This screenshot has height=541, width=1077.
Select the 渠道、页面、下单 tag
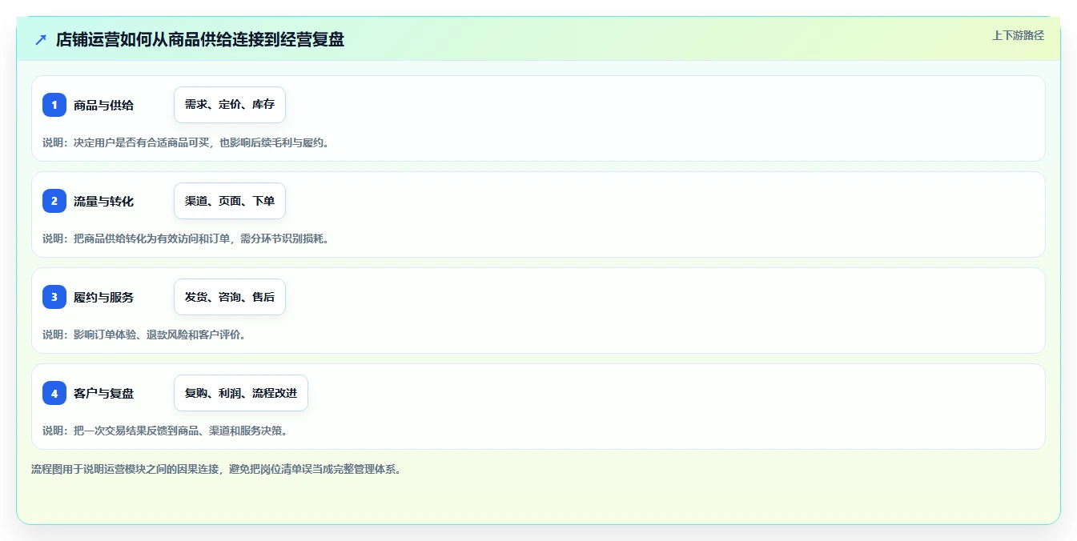point(230,201)
